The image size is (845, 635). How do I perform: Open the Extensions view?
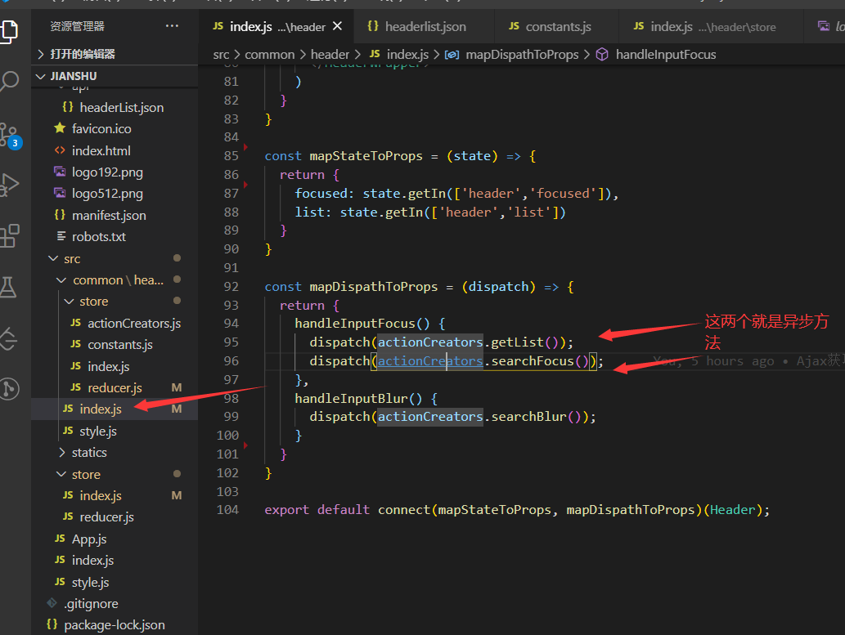pyautogui.click(x=9, y=235)
